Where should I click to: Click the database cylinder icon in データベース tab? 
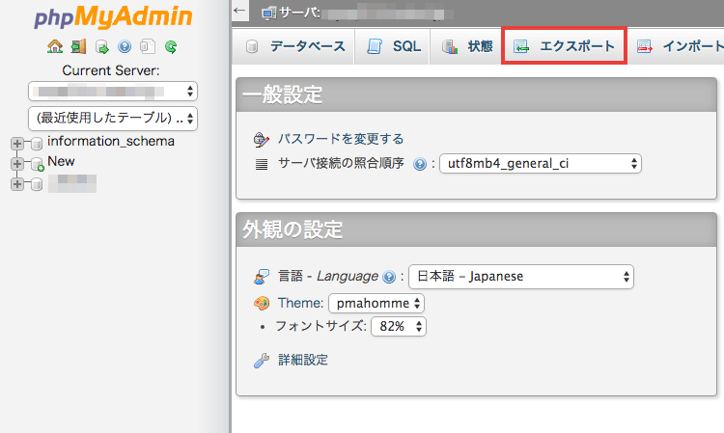point(252,46)
